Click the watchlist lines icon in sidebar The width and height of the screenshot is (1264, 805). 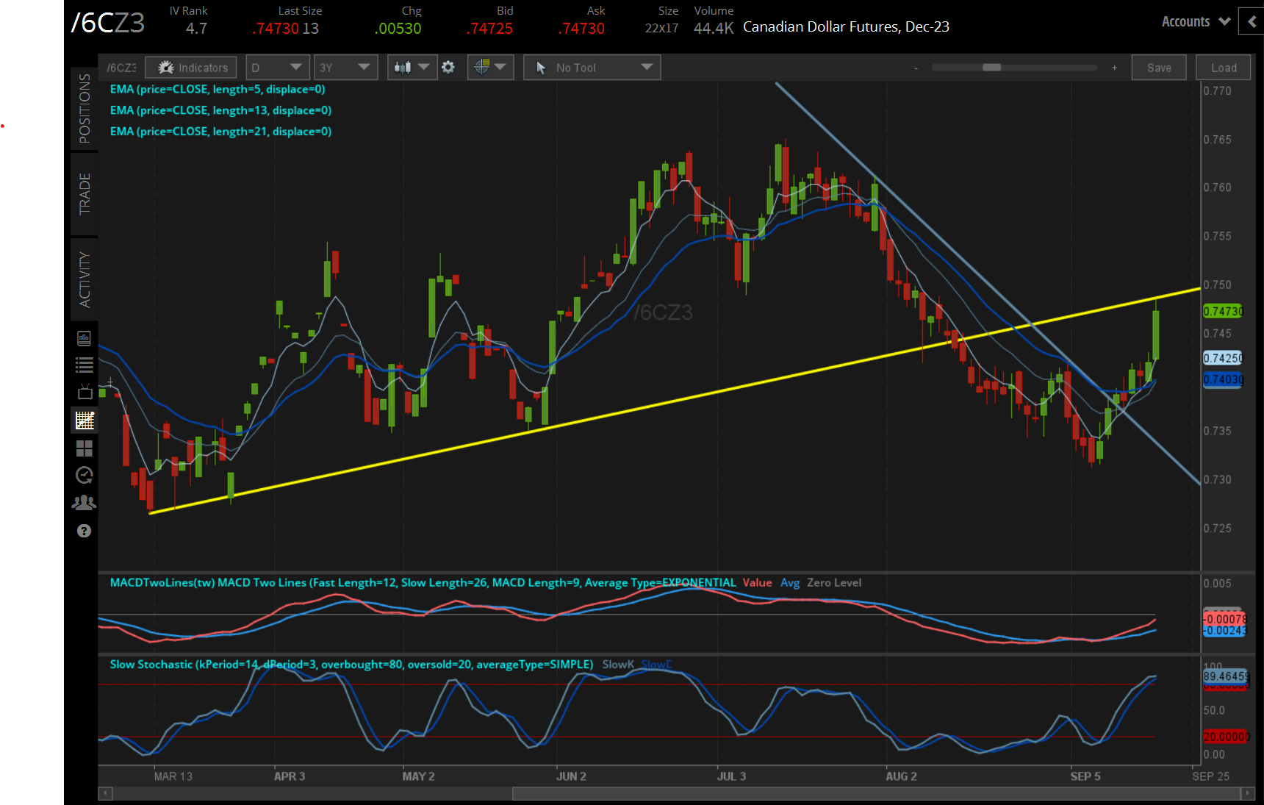(x=85, y=365)
